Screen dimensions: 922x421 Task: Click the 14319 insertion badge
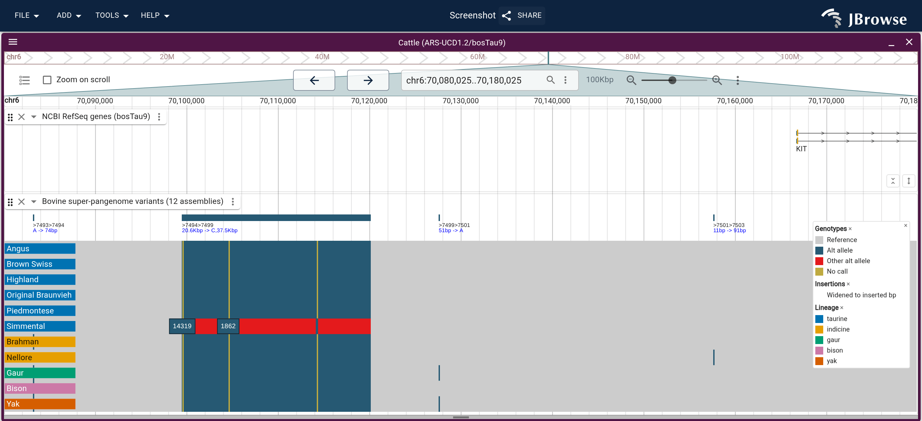[182, 326]
